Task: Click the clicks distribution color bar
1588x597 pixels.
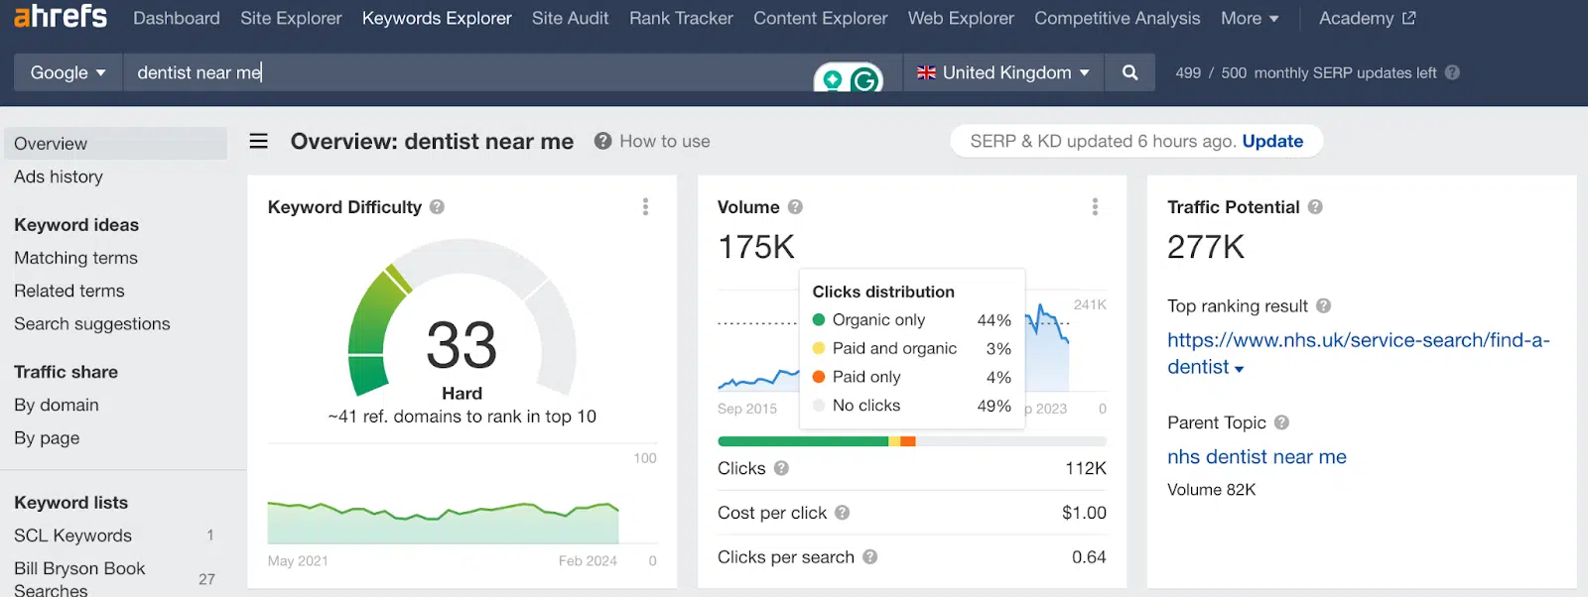Action: pos(911,441)
